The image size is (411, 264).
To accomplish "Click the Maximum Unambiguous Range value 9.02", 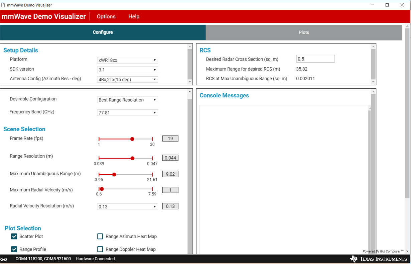I will tap(170, 174).
